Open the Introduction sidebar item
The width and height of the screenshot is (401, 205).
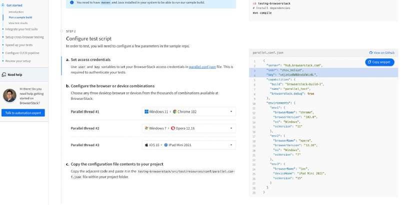16,12
